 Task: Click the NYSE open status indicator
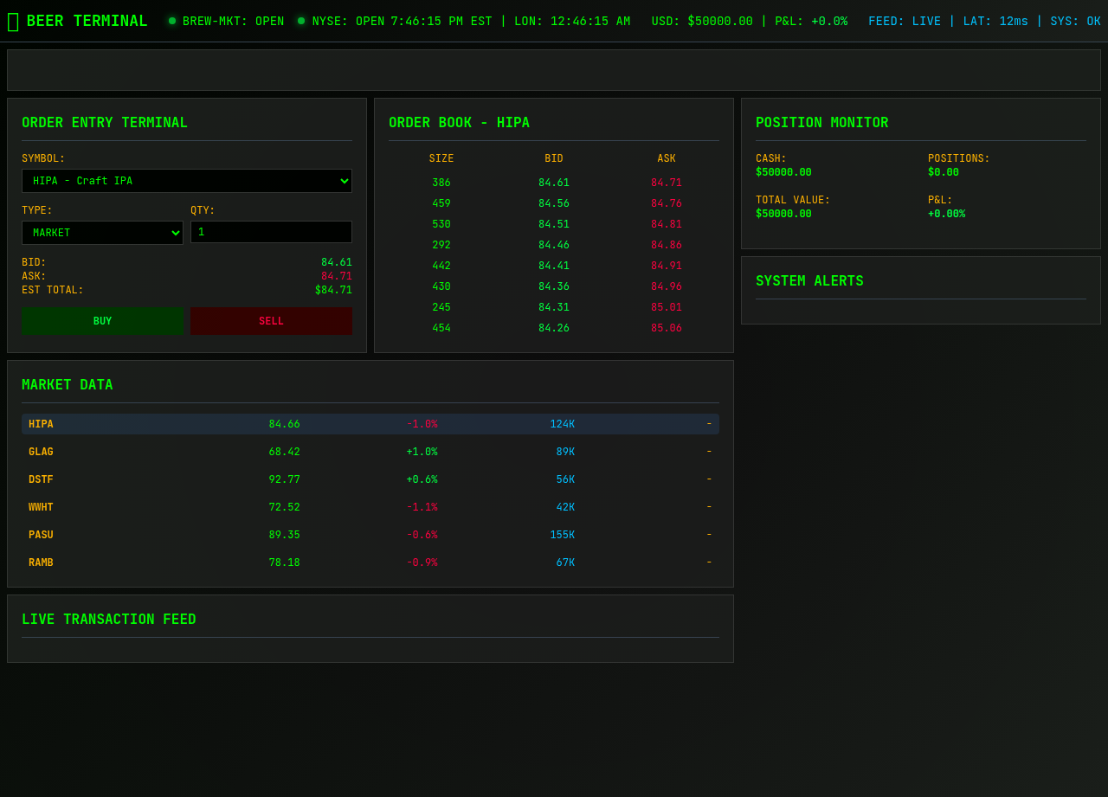pos(301,21)
